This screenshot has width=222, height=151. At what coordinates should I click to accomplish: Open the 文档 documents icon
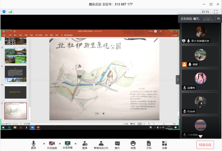[x=149, y=145]
